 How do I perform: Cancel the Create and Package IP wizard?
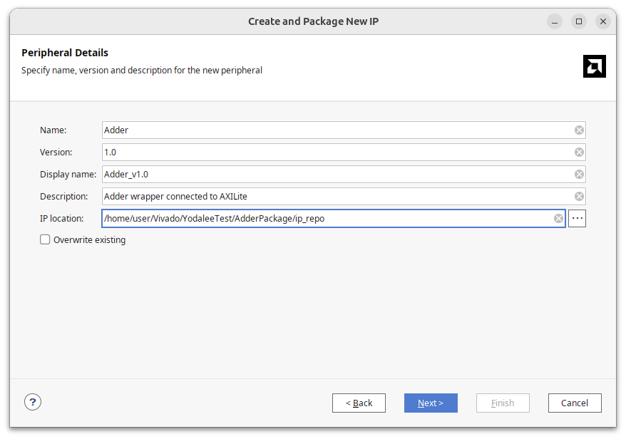click(575, 403)
